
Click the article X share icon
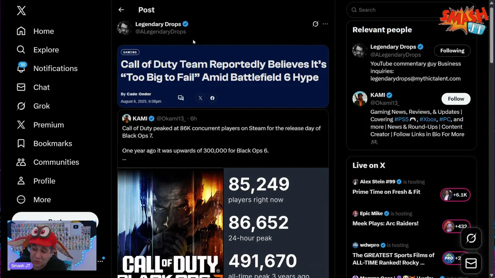click(200, 98)
